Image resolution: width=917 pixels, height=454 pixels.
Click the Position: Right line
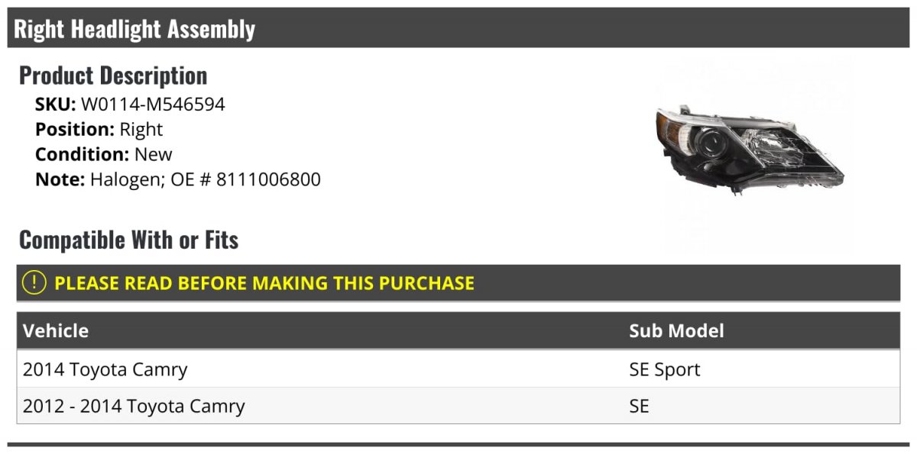pyautogui.click(x=99, y=130)
